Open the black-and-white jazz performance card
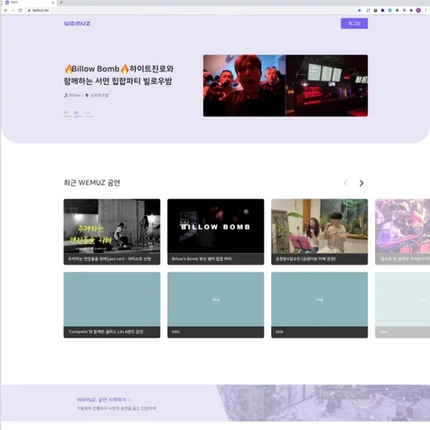Viewport: 430px width, 430px height. click(x=112, y=231)
